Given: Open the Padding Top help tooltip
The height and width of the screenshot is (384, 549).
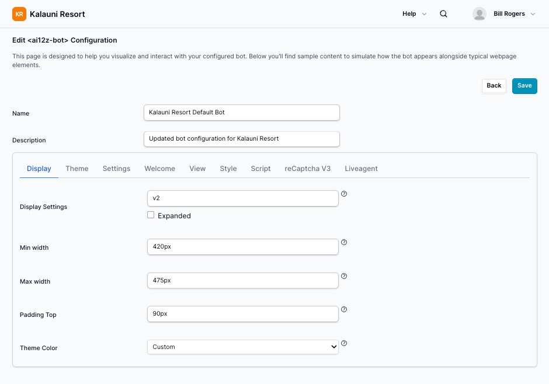Looking at the screenshot, I should click(344, 309).
